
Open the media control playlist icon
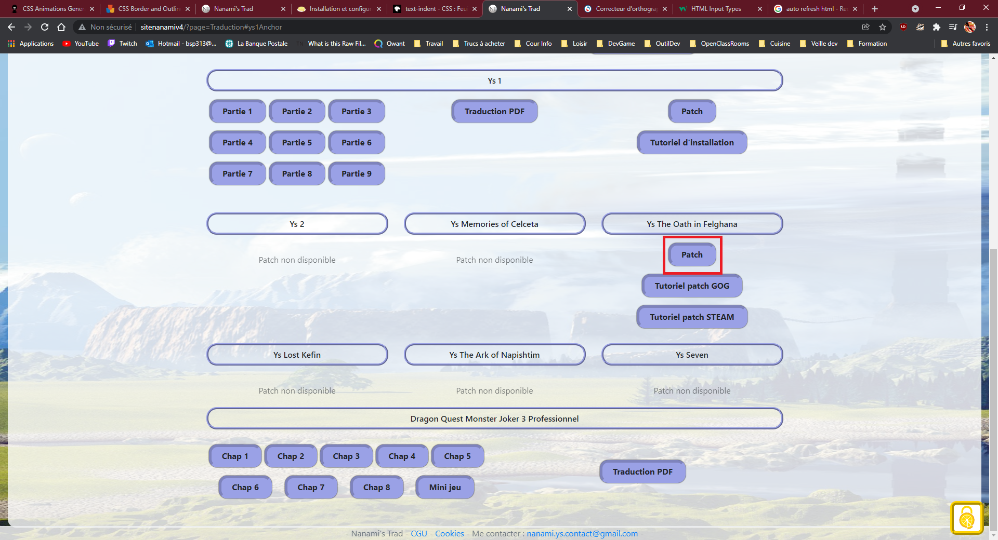click(x=953, y=27)
